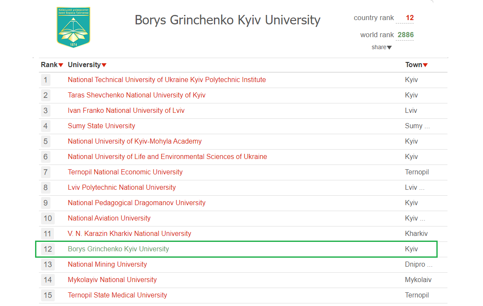483x306 pixels.
Task: Open National Technical University of Ukraine link
Action: pyautogui.click(x=166, y=80)
